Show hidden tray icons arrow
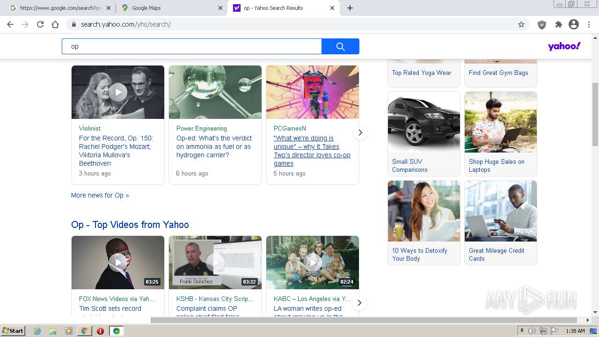 (522, 331)
